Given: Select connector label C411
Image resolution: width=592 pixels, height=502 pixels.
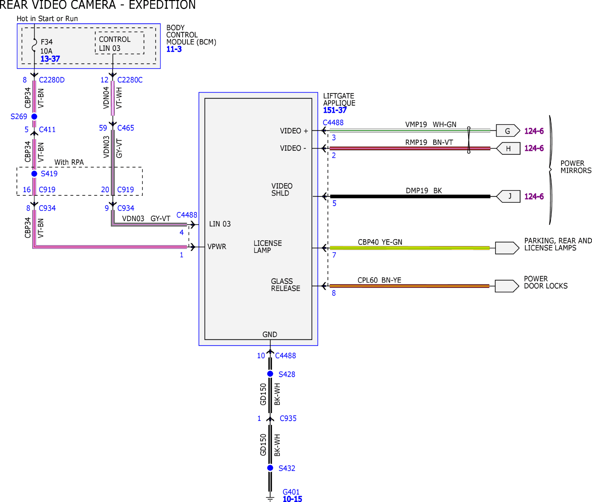Looking at the screenshot, I should pos(47,129).
